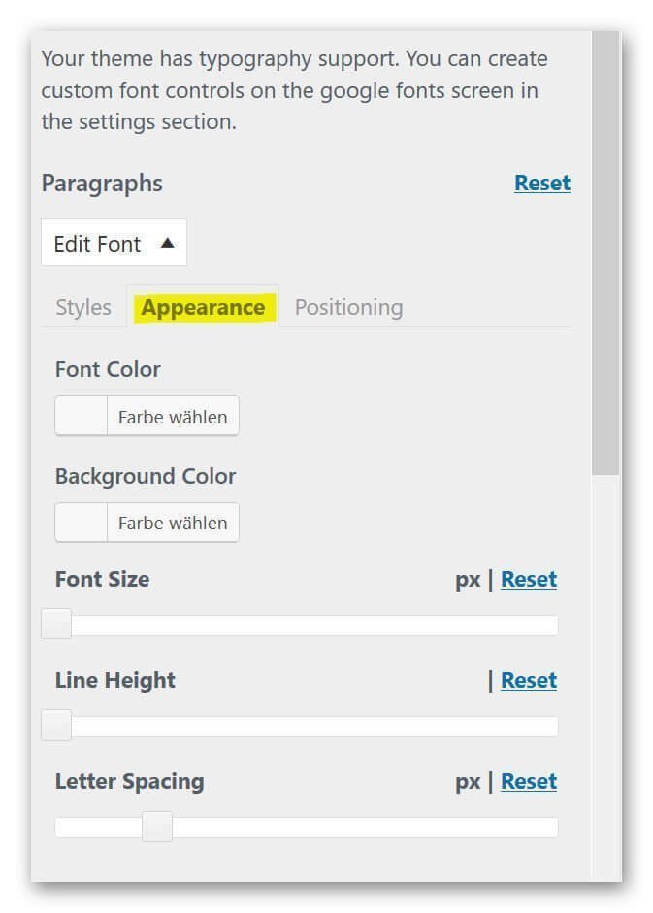Click the Font Size slider track
The image size is (653, 913).
coord(300,626)
